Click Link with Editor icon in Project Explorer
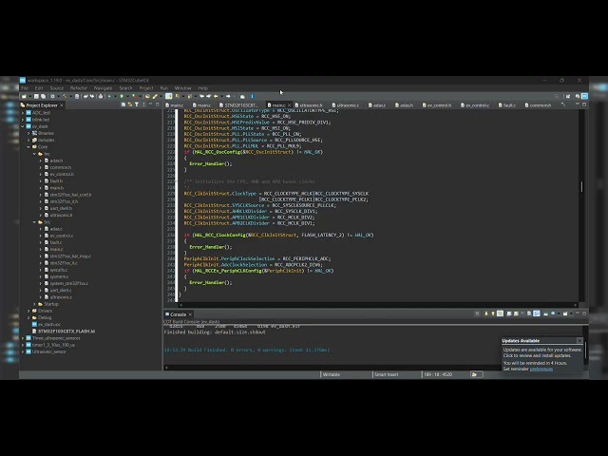Viewport: 608px width, 456px height. tap(130, 104)
